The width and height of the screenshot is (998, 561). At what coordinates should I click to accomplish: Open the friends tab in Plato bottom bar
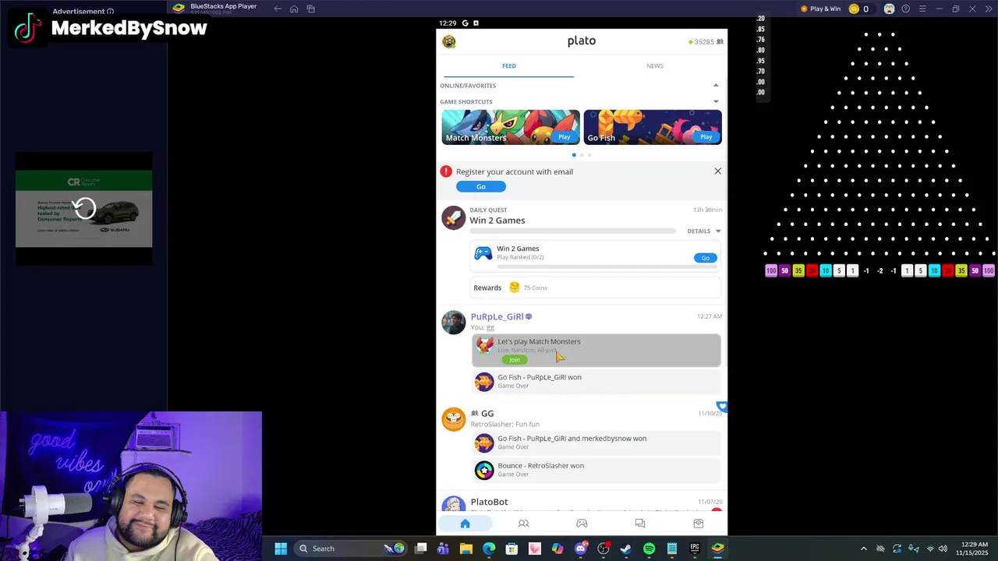pyautogui.click(x=523, y=524)
